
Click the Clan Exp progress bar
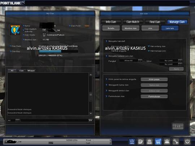coord(58,52)
